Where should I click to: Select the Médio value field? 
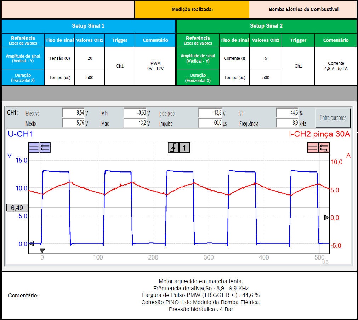click(x=73, y=123)
